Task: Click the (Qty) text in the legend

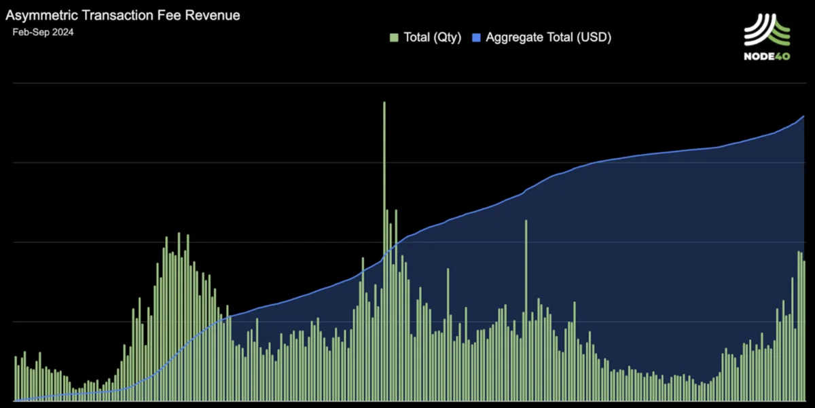Action: pyautogui.click(x=448, y=37)
